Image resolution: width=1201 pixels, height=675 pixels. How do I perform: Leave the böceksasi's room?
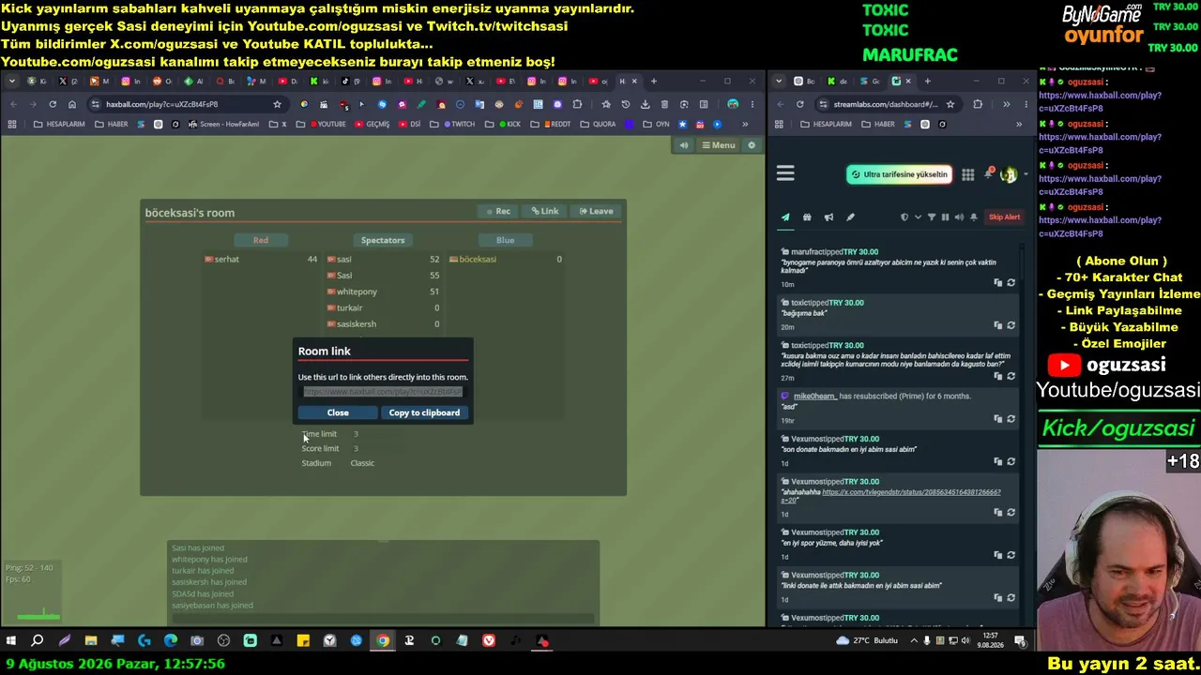tap(596, 211)
